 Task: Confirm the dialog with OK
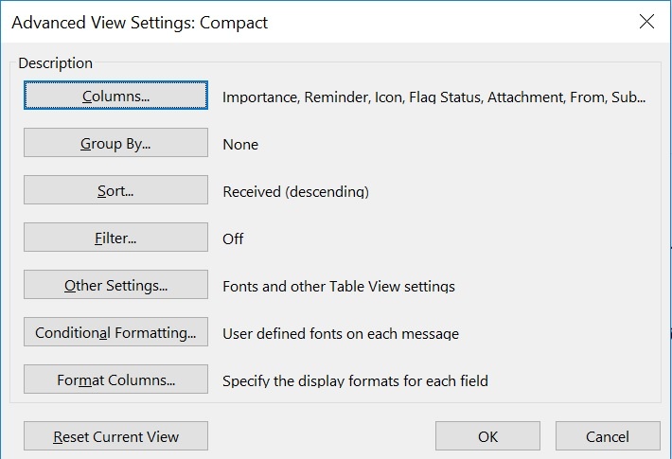click(x=487, y=436)
